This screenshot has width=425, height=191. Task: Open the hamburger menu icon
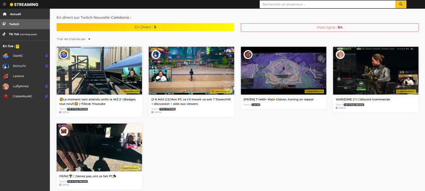(4, 4)
